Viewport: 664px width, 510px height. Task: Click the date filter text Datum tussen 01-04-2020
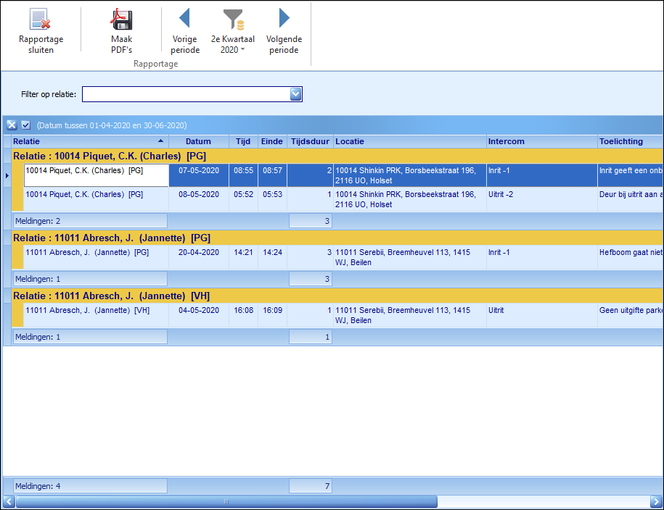point(112,125)
